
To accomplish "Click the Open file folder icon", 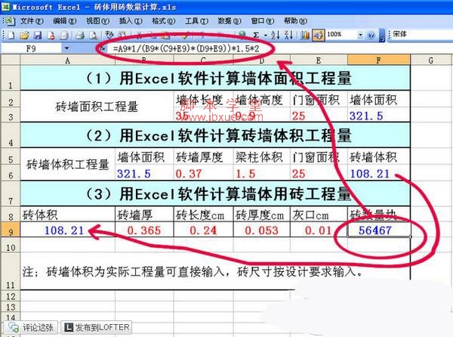I will [x=25, y=35].
